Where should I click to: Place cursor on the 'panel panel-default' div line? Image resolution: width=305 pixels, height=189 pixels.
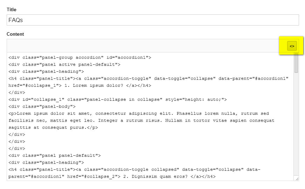click(55, 155)
